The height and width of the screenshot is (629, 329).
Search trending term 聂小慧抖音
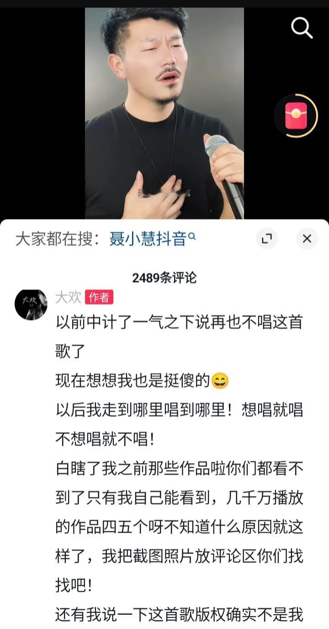tap(148, 238)
